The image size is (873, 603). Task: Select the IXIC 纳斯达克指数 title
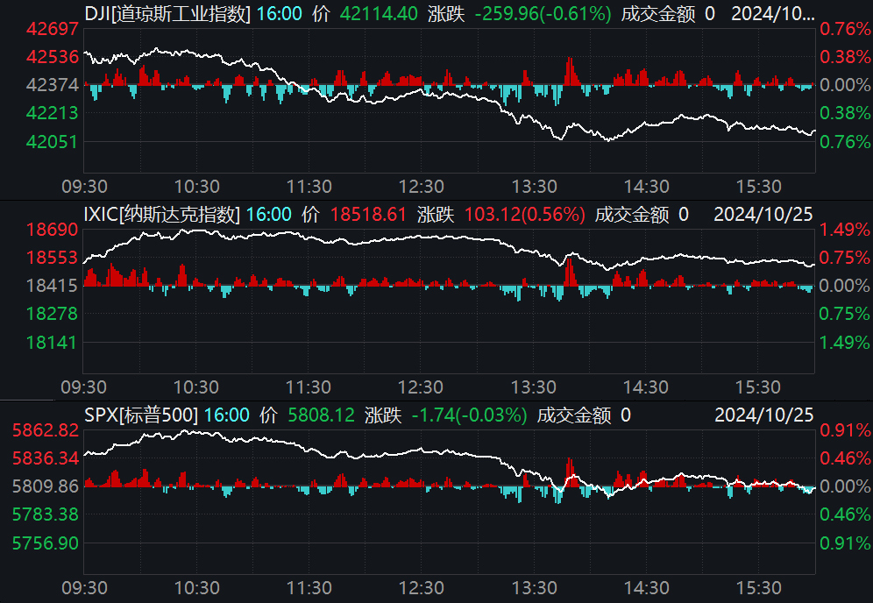coord(160,214)
